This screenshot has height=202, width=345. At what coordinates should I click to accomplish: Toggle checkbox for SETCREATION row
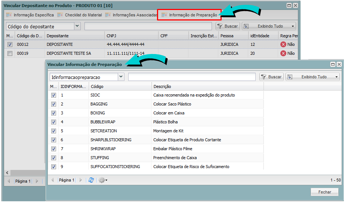(53, 131)
